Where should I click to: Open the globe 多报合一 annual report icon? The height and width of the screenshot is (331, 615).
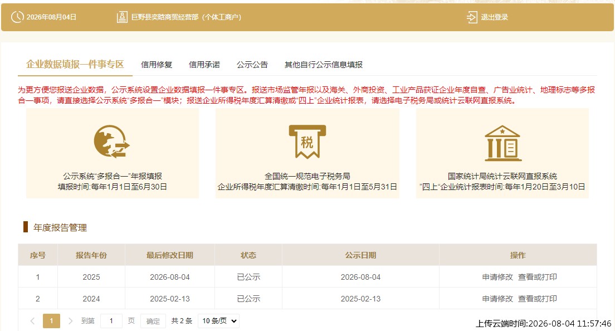[112, 142]
